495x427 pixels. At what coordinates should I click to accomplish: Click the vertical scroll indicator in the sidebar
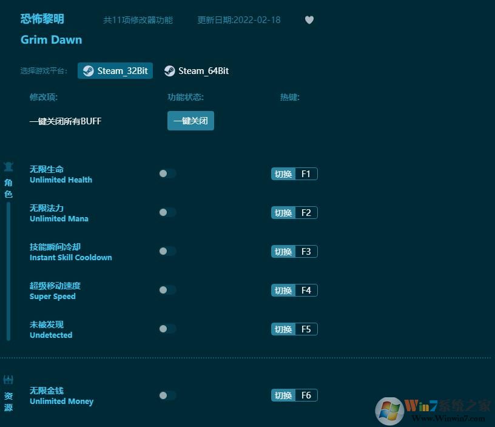7,267
